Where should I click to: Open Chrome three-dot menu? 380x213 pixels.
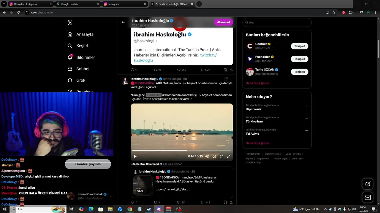coord(376,12)
